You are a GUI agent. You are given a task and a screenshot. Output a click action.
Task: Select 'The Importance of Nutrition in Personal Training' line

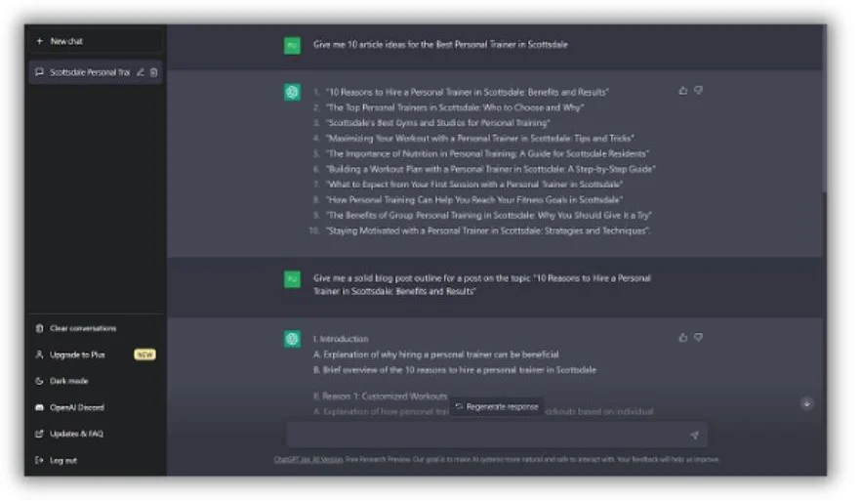pos(487,154)
